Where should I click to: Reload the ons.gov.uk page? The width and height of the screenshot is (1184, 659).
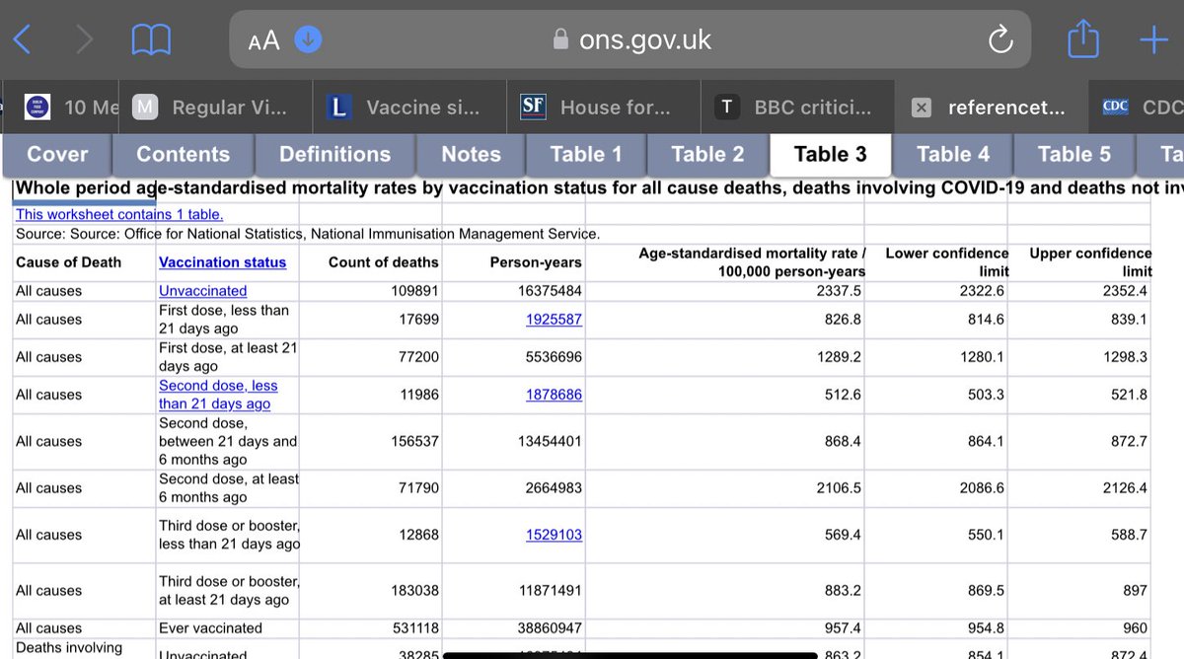[999, 39]
